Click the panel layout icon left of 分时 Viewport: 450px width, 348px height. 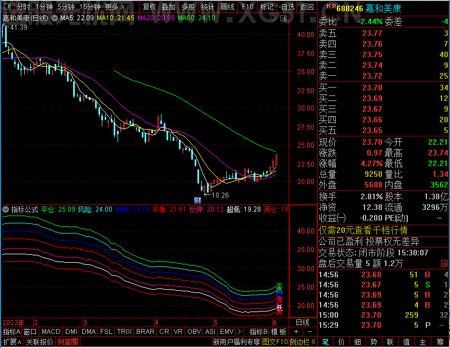click(7, 6)
